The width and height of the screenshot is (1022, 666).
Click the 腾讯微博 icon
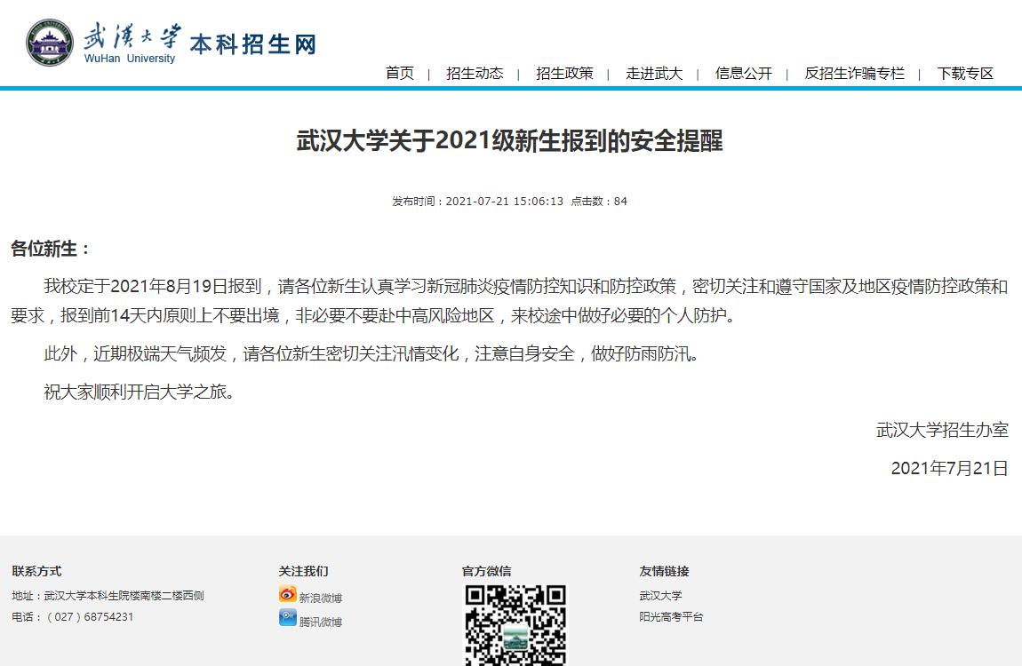click(x=288, y=619)
